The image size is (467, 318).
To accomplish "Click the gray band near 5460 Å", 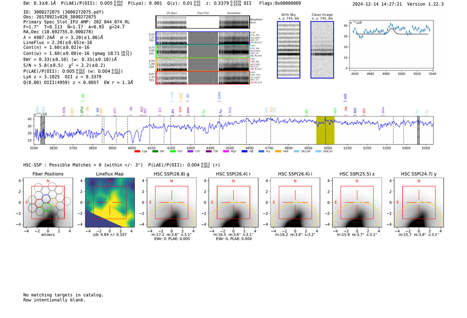I will click(418, 130).
